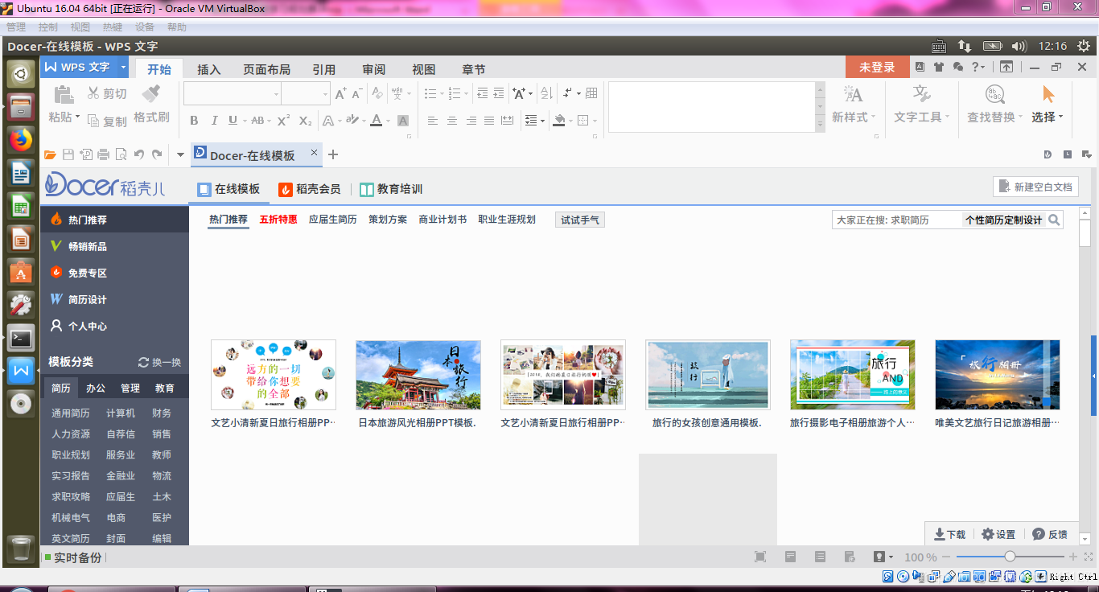The width and height of the screenshot is (1099, 592).
Task: Open the font size combo box
Action: pos(306,94)
